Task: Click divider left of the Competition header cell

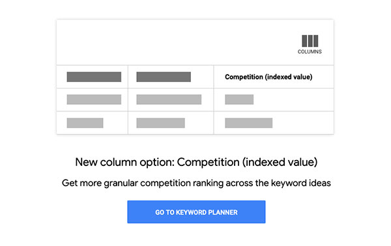Action: click(214, 77)
